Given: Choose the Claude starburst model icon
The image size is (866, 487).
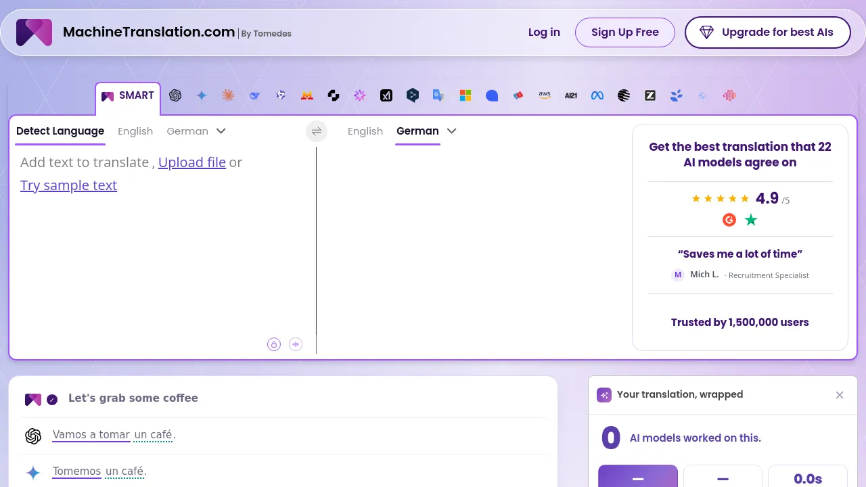Looking at the screenshot, I should tap(228, 95).
